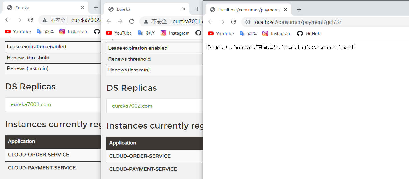
Task: Click the insecure warning icon in eureka7001 address bar
Action: [146, 21]
